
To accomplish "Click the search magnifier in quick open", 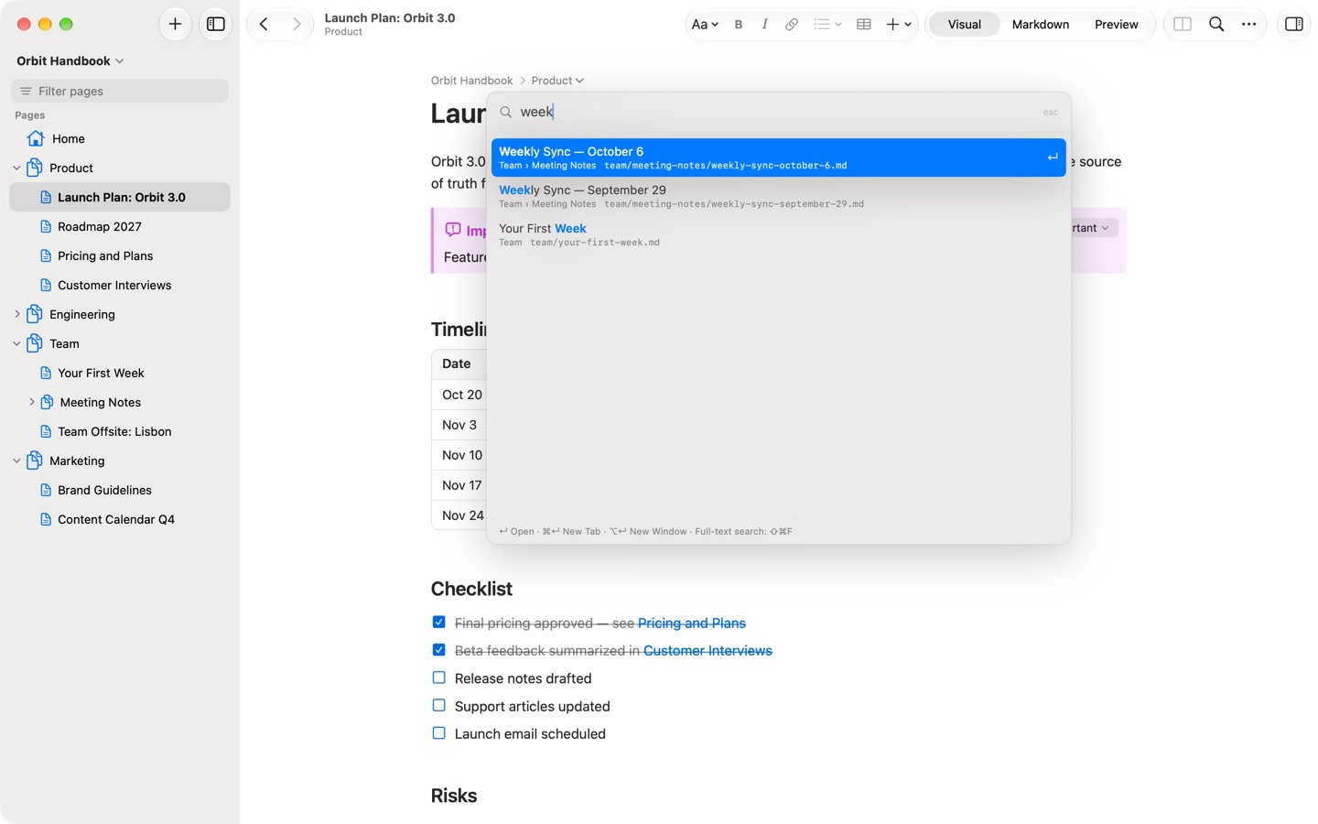I will [505, 112].
